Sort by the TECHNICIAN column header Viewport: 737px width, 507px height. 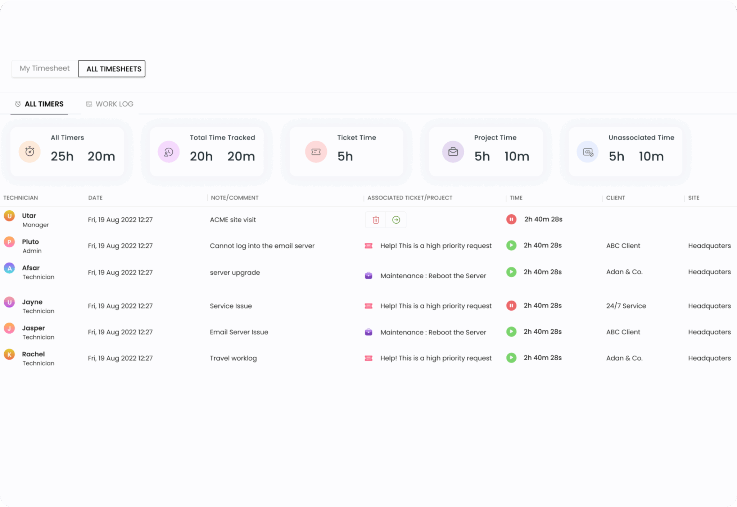tap(21, 198)
